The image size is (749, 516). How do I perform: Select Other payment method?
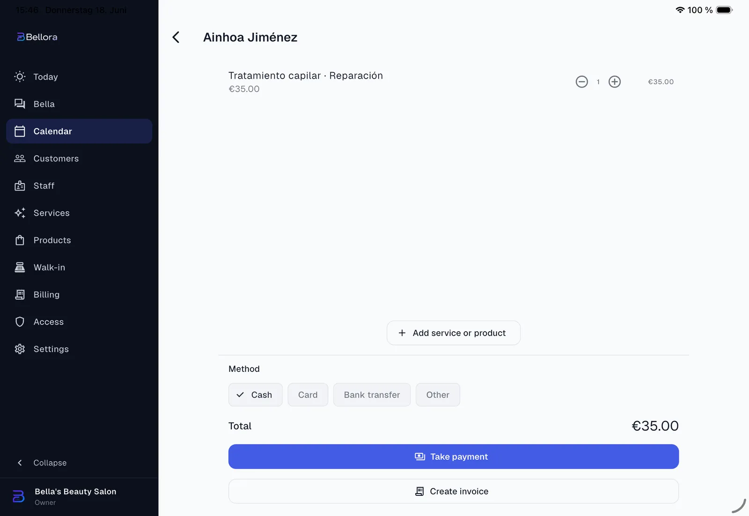[438, 395]
